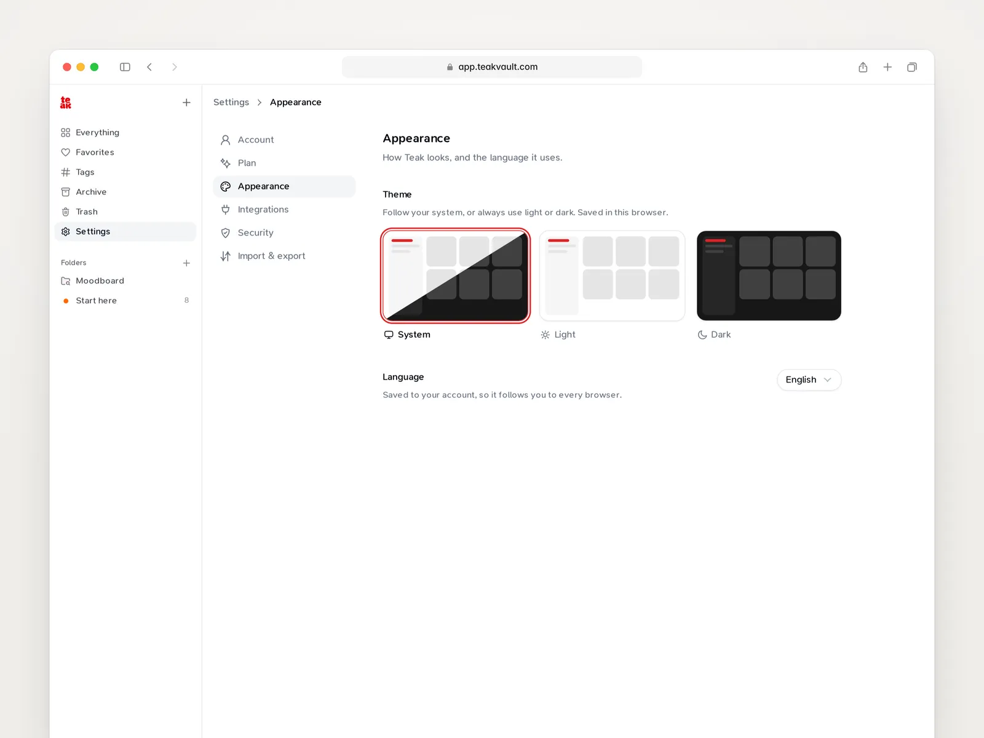Select the Dark theme preview
This screenshot has width=984, height=738.
769,276
